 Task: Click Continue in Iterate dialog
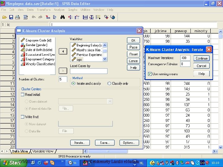coord(202,58)
